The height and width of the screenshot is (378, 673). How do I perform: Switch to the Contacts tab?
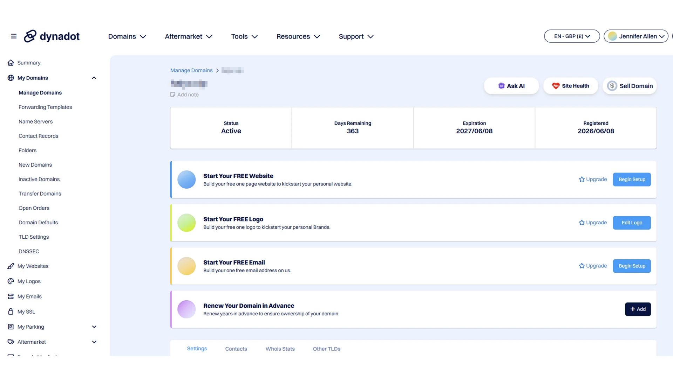click(236, 349)
